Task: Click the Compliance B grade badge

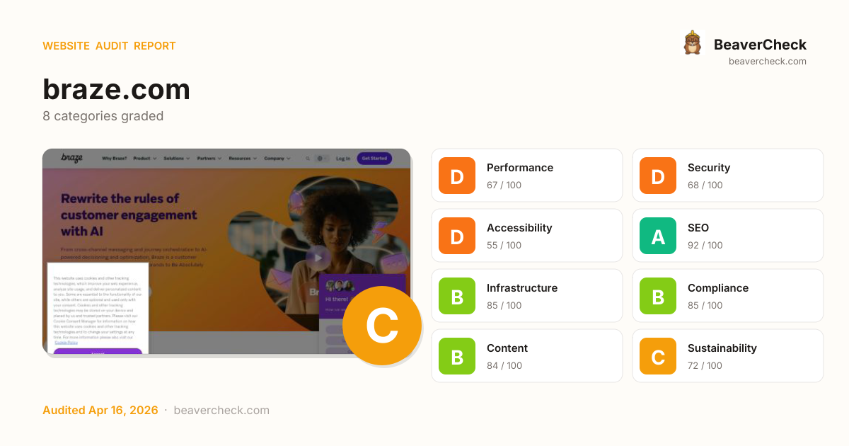Action: pyautogui.click(x=658, y=296)
